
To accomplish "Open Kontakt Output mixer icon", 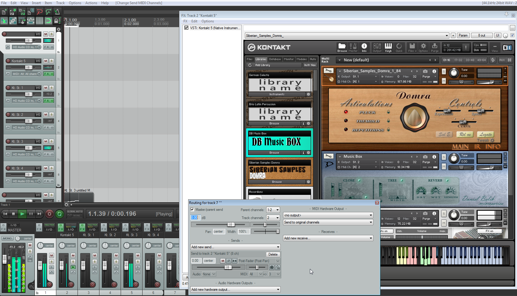I will [x=377, y=47].
